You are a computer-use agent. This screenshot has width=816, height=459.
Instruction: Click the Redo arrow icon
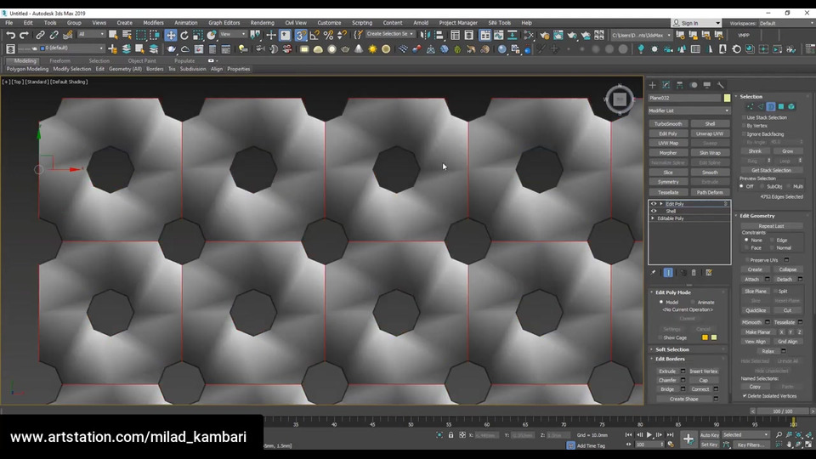(x=24, y=36)
